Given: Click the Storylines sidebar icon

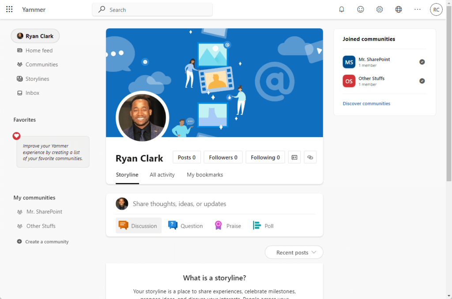Looking at the screenshot, I should tap(19, 78).
